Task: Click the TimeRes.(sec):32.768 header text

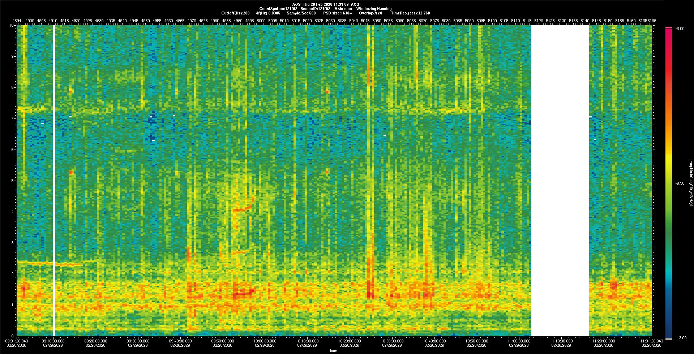Action: pos(410,13)
